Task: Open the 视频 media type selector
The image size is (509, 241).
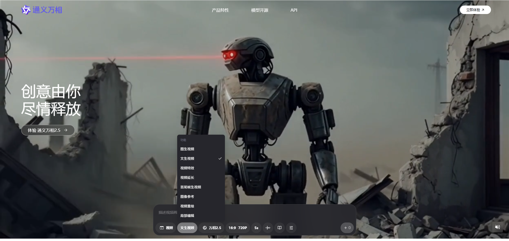Action: (x=166, y=228)
